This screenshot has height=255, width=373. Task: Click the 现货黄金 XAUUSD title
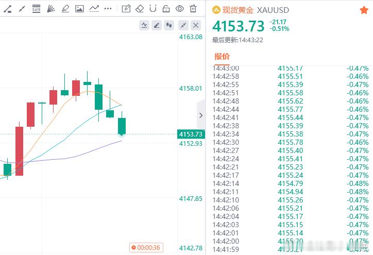250,10
